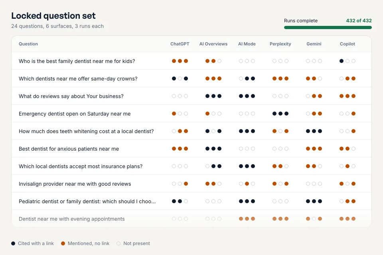Click ChatGPT middle run dot for same-day crowns
The height and width of the screenshot is (255, 383).
coord(180,78)
